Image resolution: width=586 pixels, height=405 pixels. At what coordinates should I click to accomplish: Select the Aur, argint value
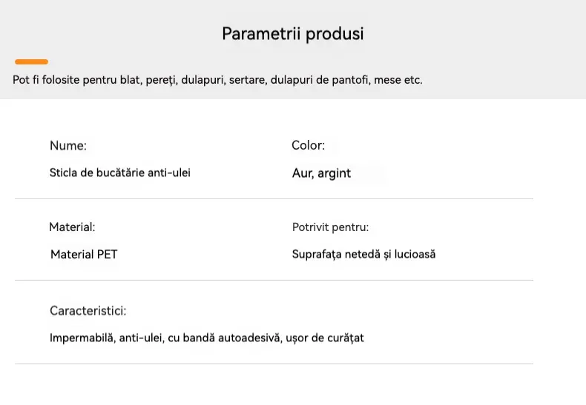(321, 173)
